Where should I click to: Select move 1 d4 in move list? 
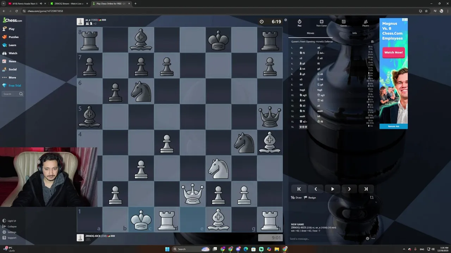point(301,48)
